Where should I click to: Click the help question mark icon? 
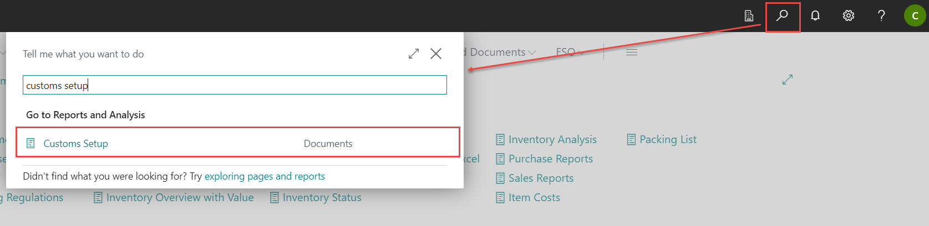point(881,16)
